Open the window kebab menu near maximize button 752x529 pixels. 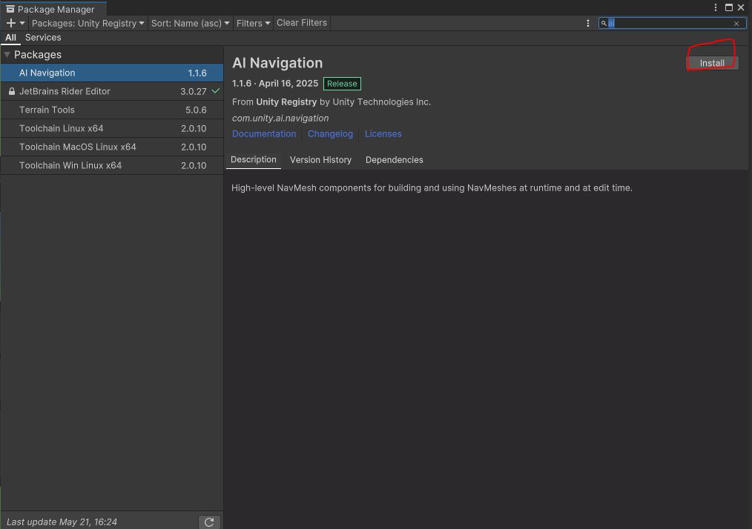coord(714,7)
